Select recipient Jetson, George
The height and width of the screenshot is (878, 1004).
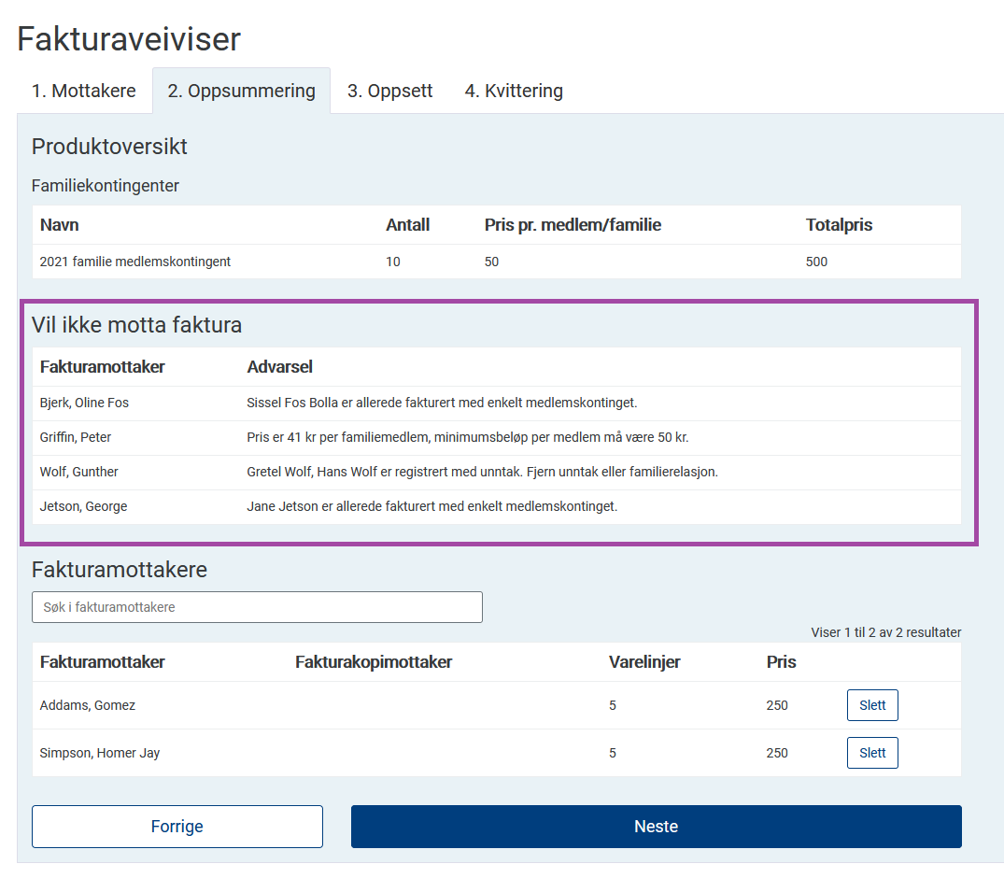point(83,506)
